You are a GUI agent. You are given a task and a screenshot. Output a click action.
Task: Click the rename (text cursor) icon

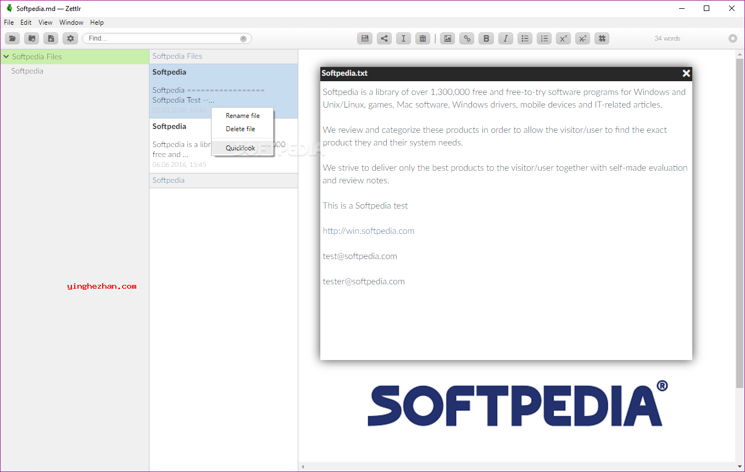[404, 38]
